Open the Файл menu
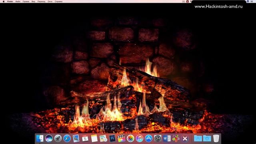 (x=18, y=2)
